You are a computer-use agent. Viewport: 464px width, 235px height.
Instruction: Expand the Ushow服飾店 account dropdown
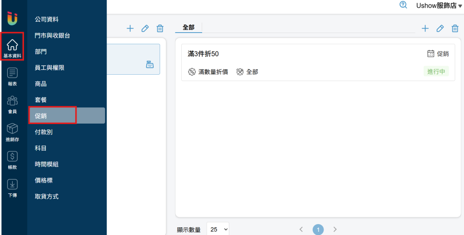point(439,5)
